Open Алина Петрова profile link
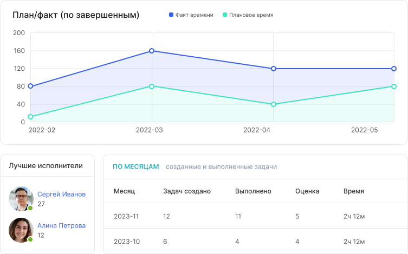The height and width of the screenshot is (254, 408). (61, 225)
